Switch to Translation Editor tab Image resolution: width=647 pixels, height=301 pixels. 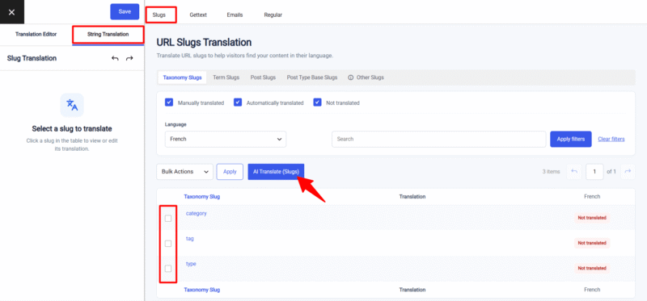(36, 34)
